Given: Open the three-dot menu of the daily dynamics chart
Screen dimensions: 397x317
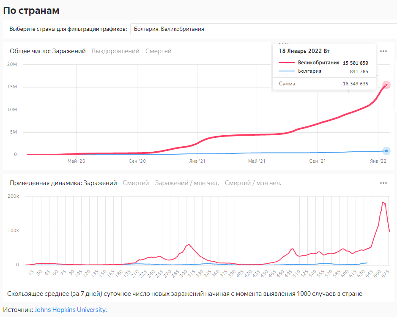Looking at the screenshot, I should [383, 183].
